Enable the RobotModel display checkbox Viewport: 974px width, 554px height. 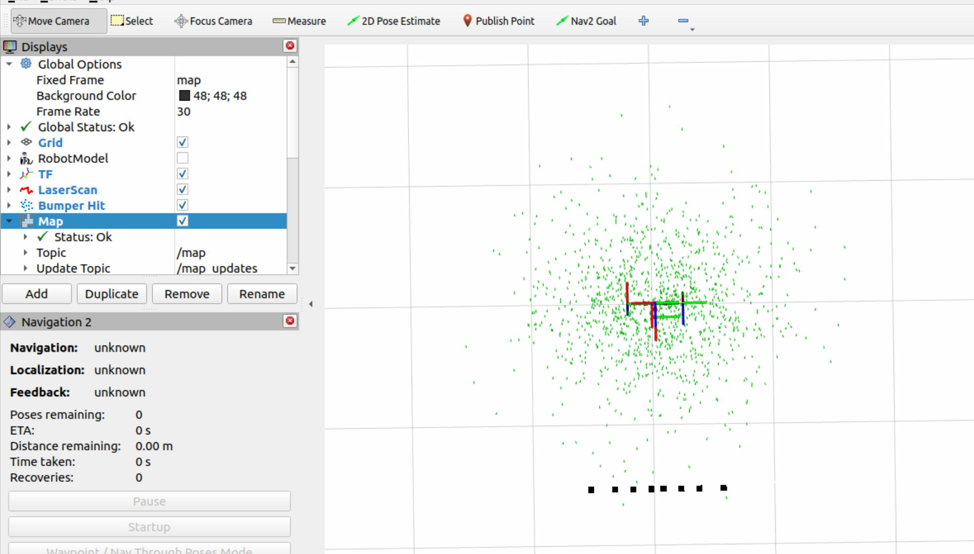pos(182,158)
